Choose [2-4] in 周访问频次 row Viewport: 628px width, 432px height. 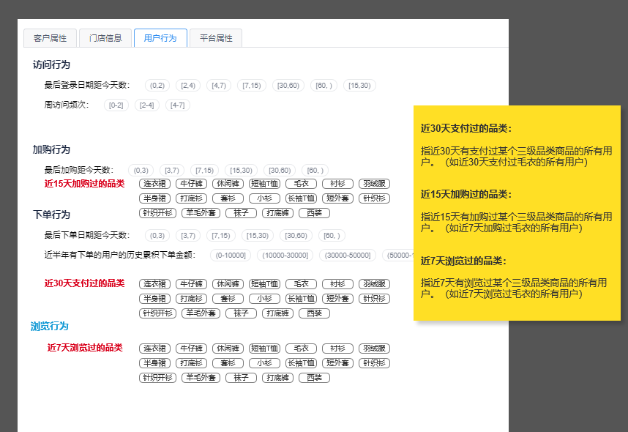click(x=147, y=105)
